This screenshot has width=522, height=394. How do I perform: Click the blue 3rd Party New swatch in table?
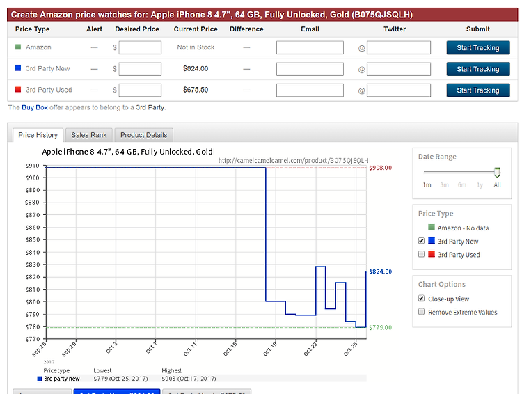(18, 68)
